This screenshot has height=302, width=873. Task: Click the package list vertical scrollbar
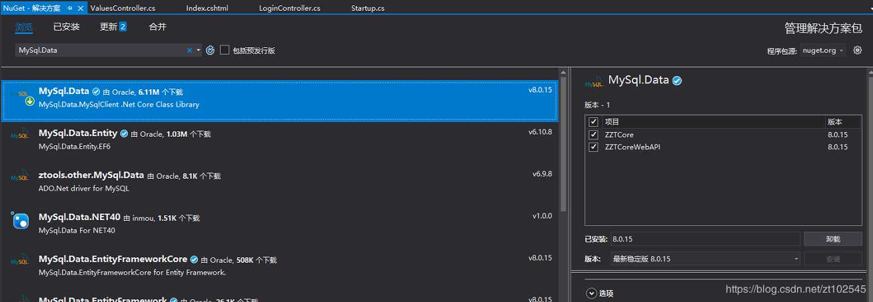click(x=563, y=143)
